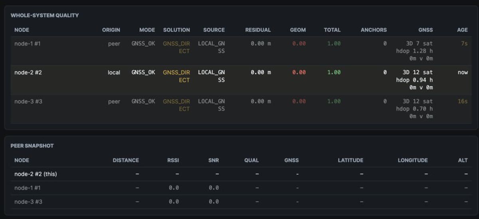
Task: Click the '7s' age value for node-1
Action: 464,44
